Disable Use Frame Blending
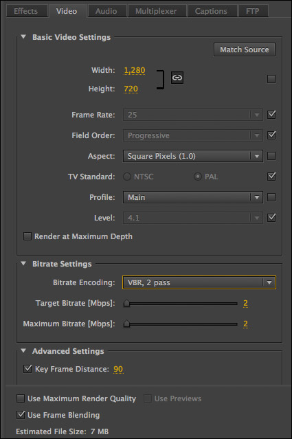The height and width of the screenshot is (439, 292). (x=21, y=415)
